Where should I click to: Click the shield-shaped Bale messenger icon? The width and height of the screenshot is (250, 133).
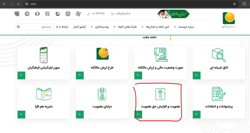[58, 14]
